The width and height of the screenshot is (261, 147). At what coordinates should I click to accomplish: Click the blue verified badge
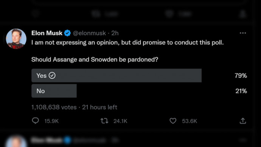pyautogui.click(x=67, y=33)
